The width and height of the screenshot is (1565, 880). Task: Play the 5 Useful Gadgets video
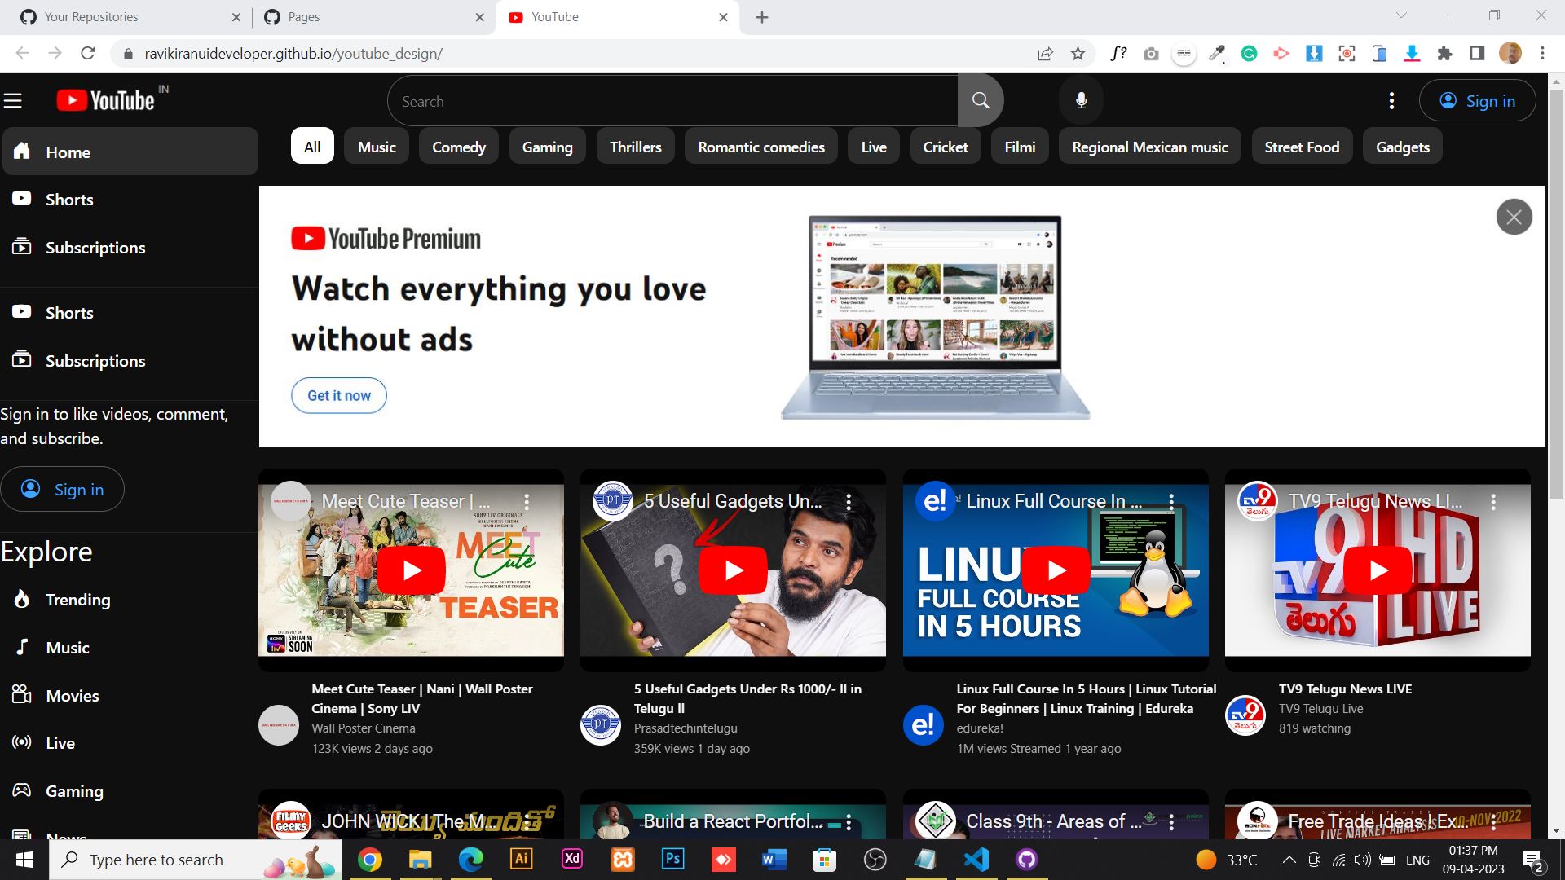pyautogui.click(x=733, y=570)
